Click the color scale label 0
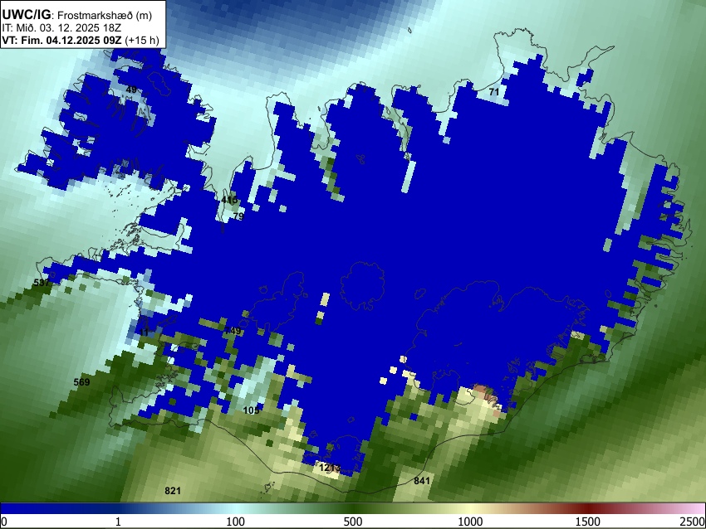 pyautogui.click(x=4, y=522)
